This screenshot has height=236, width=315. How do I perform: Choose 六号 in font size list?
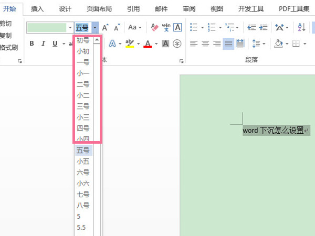[83, 172]
